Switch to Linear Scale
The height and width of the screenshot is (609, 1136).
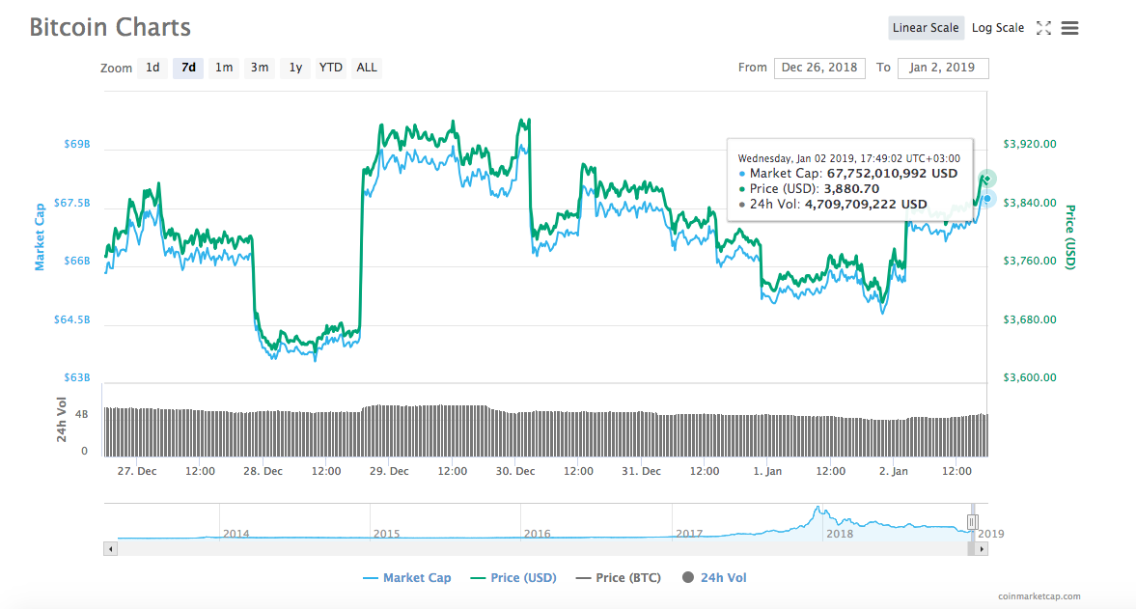click(926, 28)
